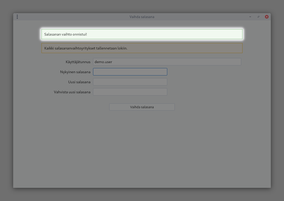Click the Vahvista uusi salasana label

pos(72,92)
